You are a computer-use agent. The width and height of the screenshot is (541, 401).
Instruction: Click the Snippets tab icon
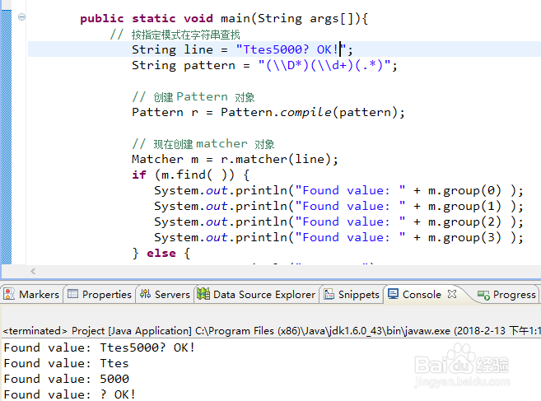point(329,294)
